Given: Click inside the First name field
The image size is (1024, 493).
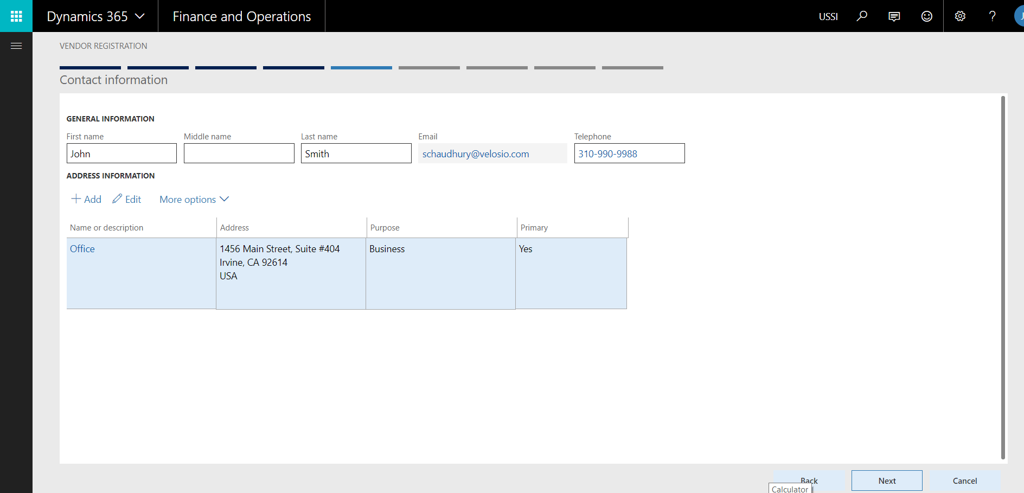Looking at the screenshot, I should click(x=121, y=153).
